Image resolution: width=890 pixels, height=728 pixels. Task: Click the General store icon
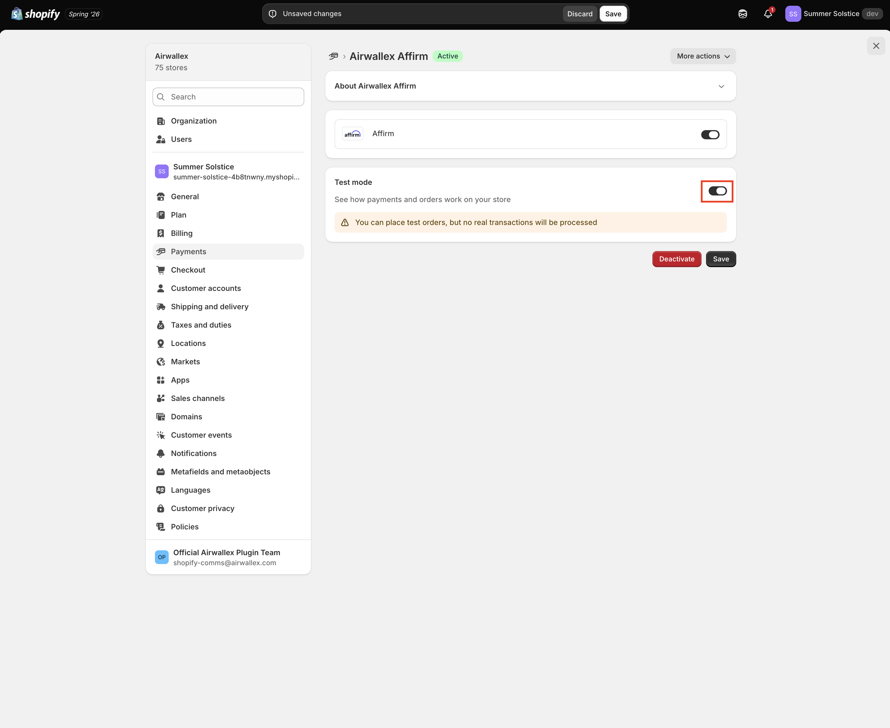coord(161,197)
